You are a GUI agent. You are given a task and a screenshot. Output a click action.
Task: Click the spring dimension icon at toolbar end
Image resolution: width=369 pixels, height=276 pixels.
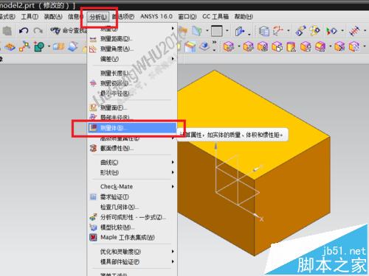[x=354, y=31]
